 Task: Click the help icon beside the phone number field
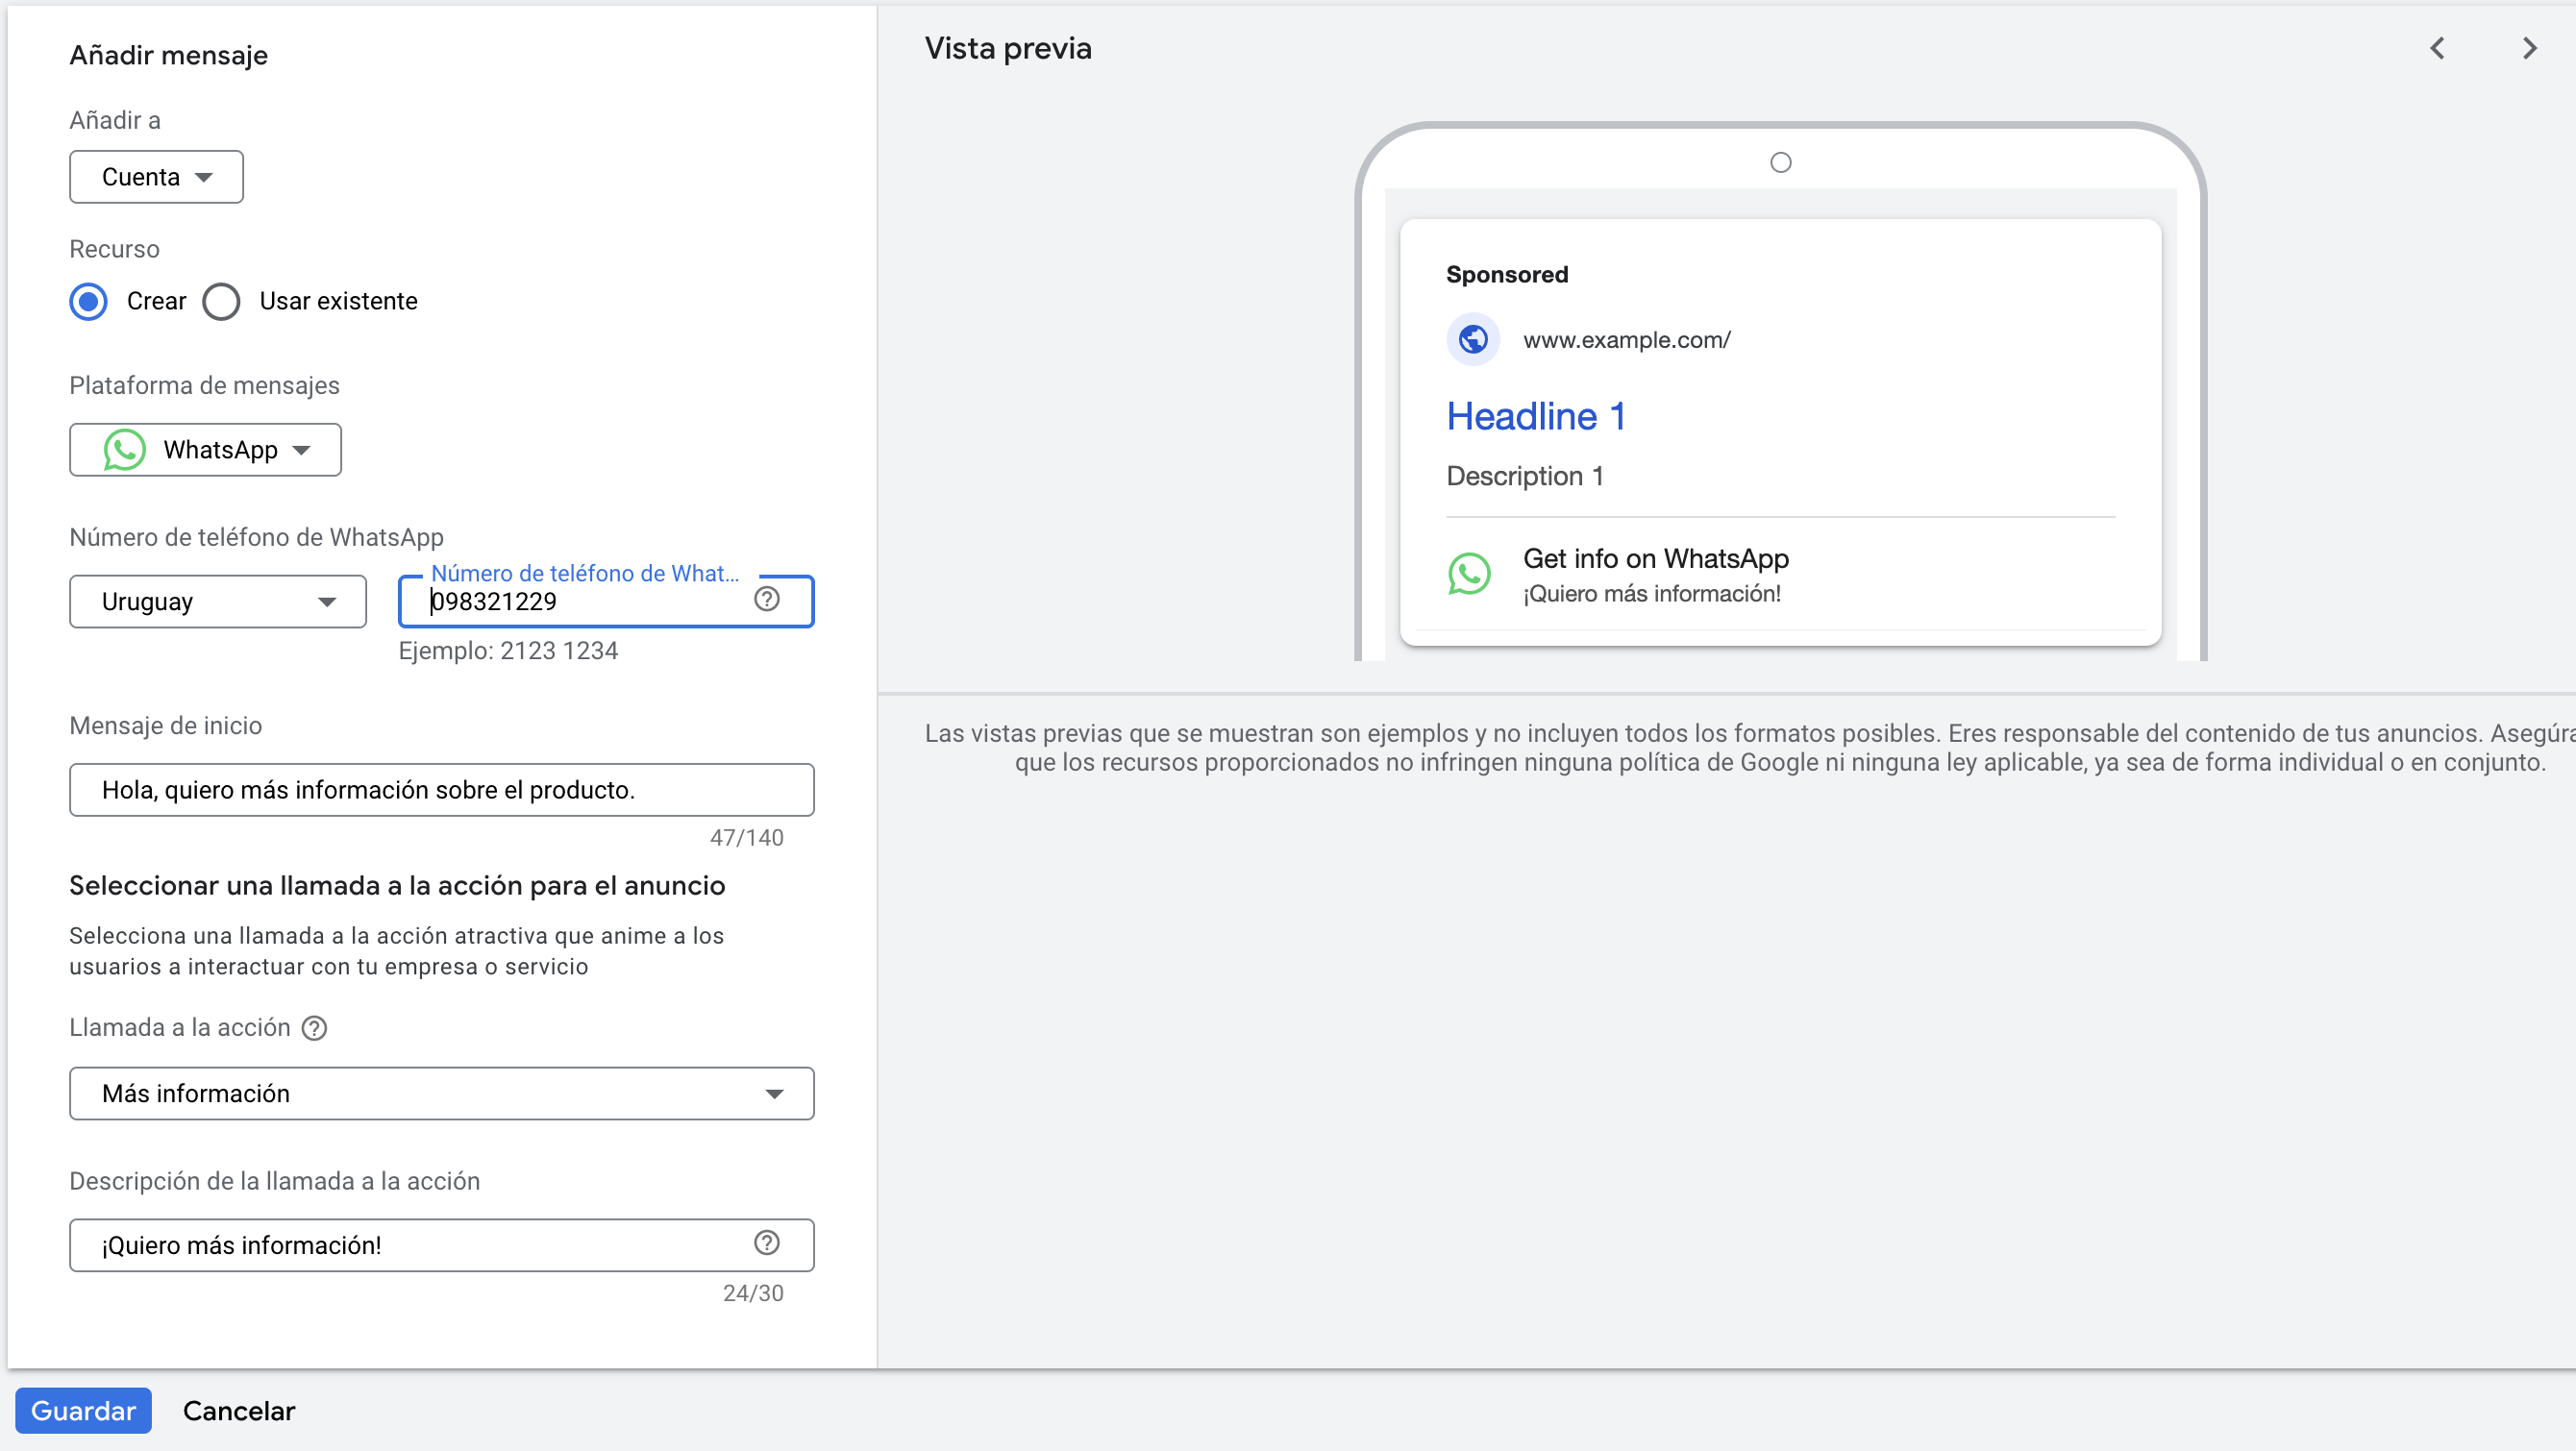pyautogui.click(x=767, y=598)
